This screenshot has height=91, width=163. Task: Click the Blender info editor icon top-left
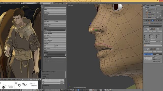coord(2,3)
